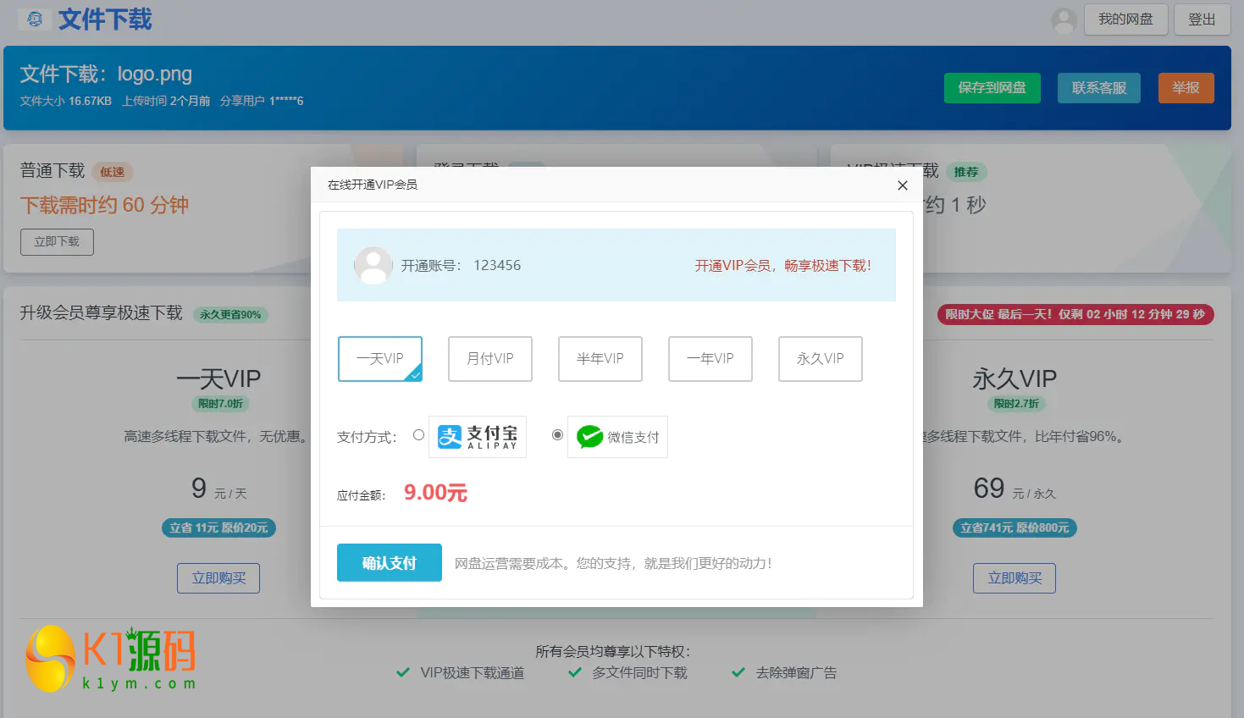Close the 在线开通VIP会员 dialog

(x=902, y=185)
